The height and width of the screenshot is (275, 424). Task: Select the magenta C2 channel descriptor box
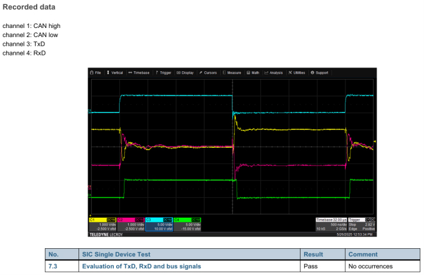coord(131,224)
